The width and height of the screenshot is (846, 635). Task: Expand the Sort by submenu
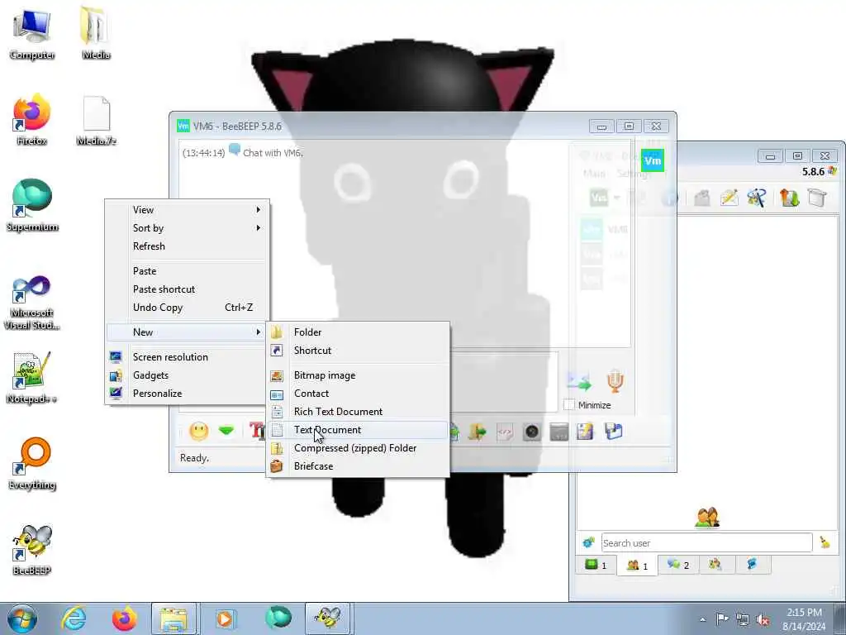[x=187, y=228]
